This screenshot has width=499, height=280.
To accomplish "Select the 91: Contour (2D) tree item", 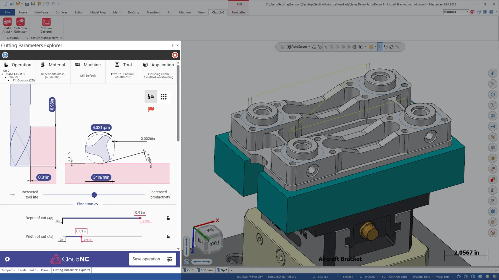I will click(23, 80).
